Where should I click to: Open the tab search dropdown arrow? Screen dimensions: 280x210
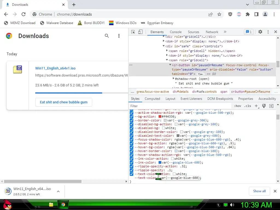(x=247, y=5)
